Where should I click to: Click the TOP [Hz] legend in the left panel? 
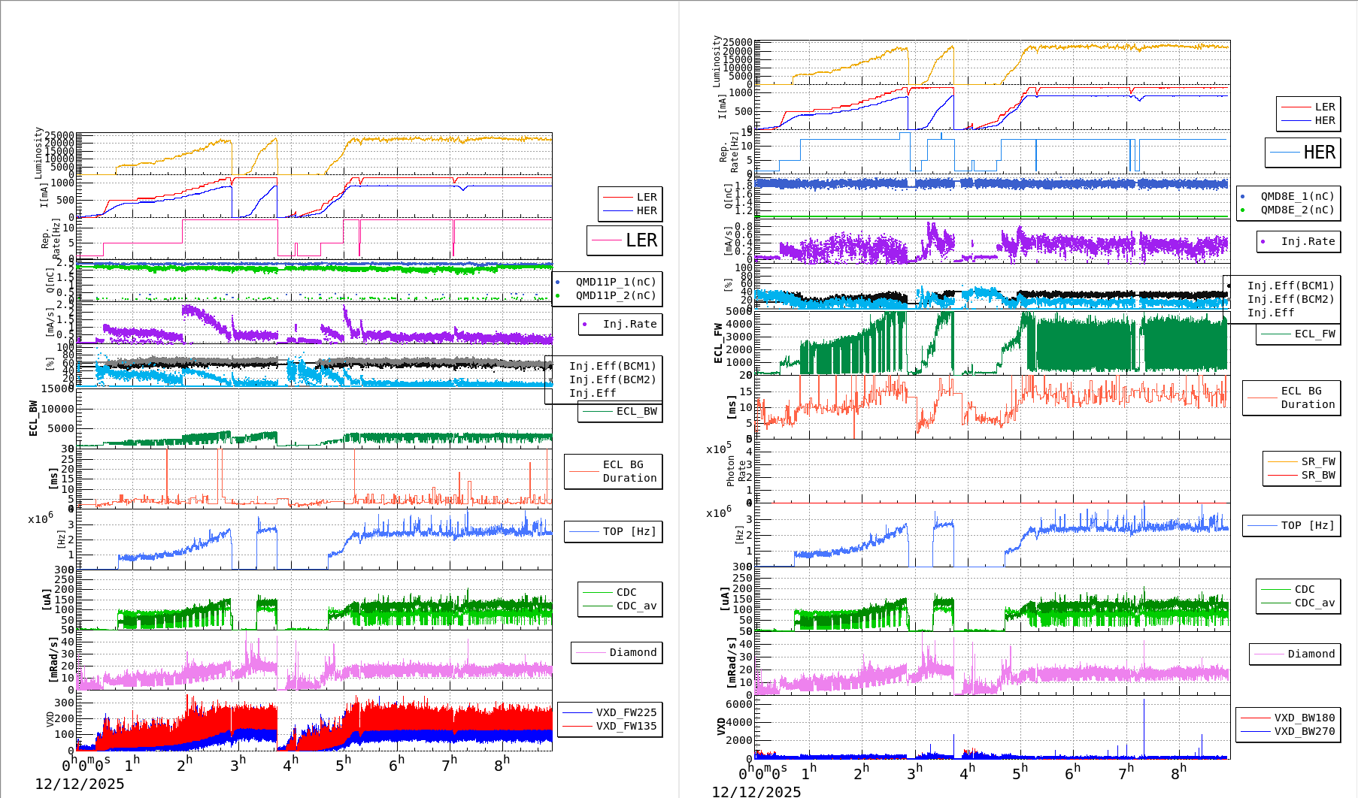coord(613,531)
